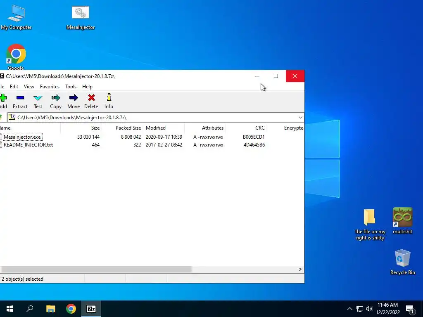423x317 pixels.
Task: Open the notification center icon
Action: (410, 309)
